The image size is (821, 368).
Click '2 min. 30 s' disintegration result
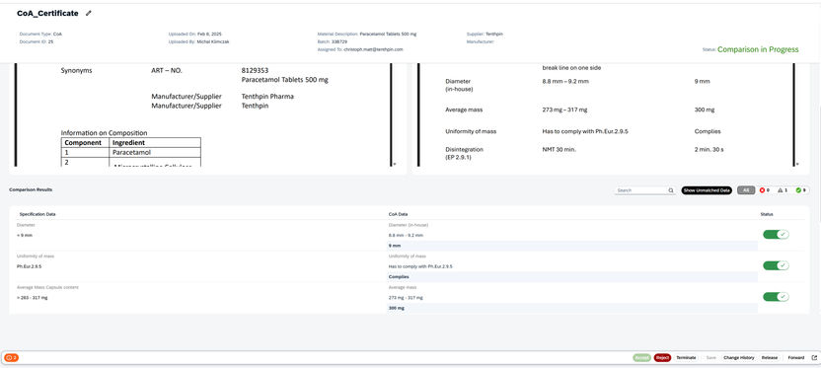709,150
